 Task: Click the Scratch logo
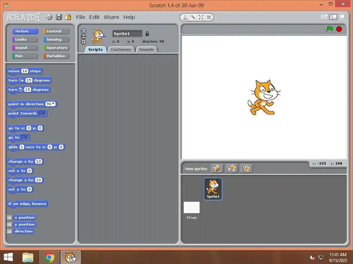click(23, 17)
